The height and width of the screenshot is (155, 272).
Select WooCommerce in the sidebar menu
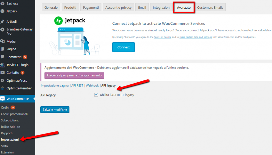click(18, 99)
